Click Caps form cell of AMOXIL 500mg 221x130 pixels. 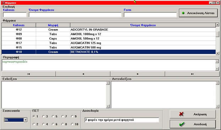53,39
